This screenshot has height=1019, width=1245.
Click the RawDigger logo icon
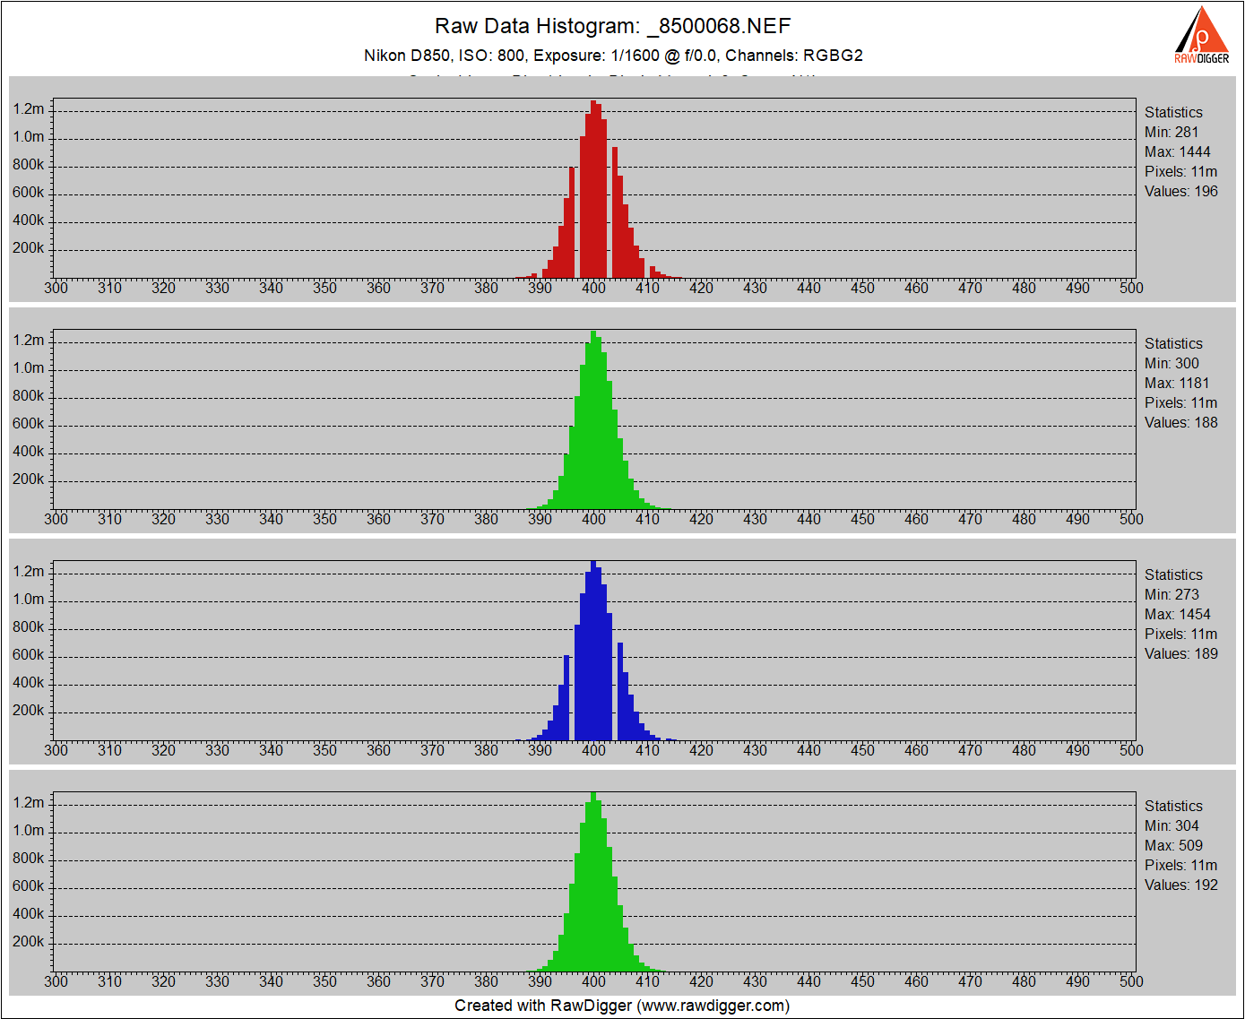(1202, 35)
